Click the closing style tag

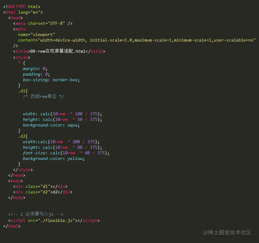tap(23, 170)
